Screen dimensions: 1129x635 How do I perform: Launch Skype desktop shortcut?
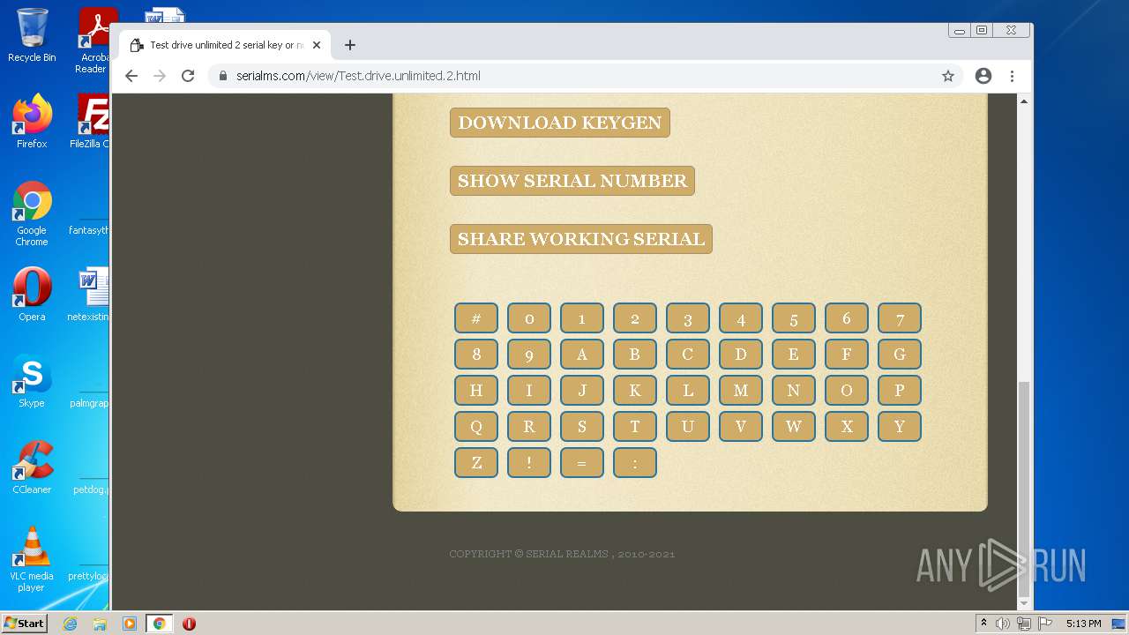[32, 381]
